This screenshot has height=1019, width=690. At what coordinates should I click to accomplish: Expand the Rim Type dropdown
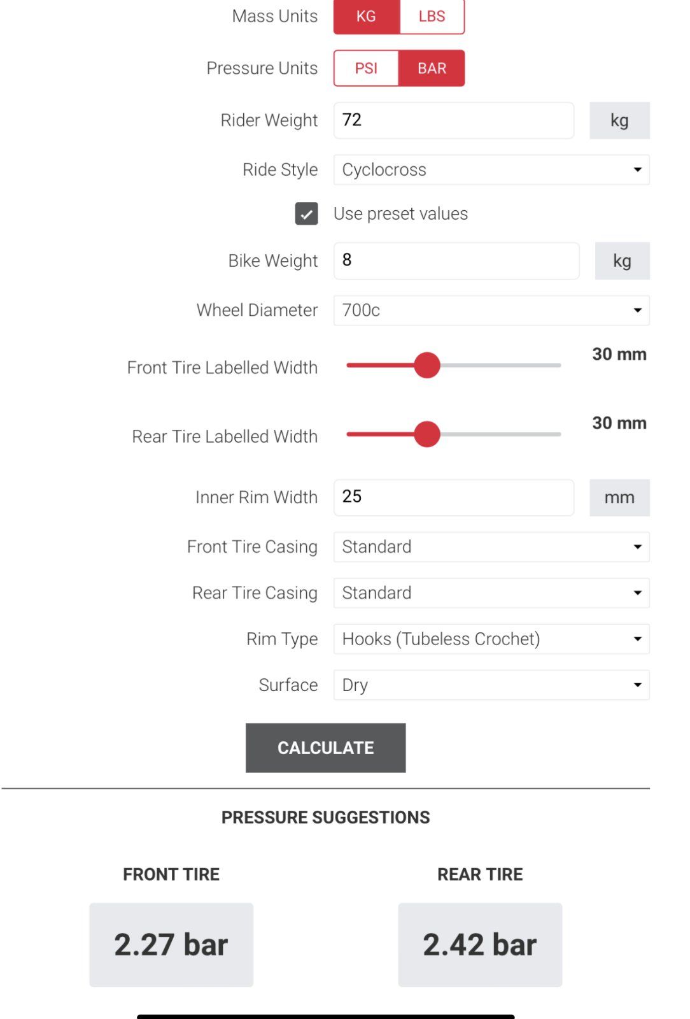(x=491, y=639)
